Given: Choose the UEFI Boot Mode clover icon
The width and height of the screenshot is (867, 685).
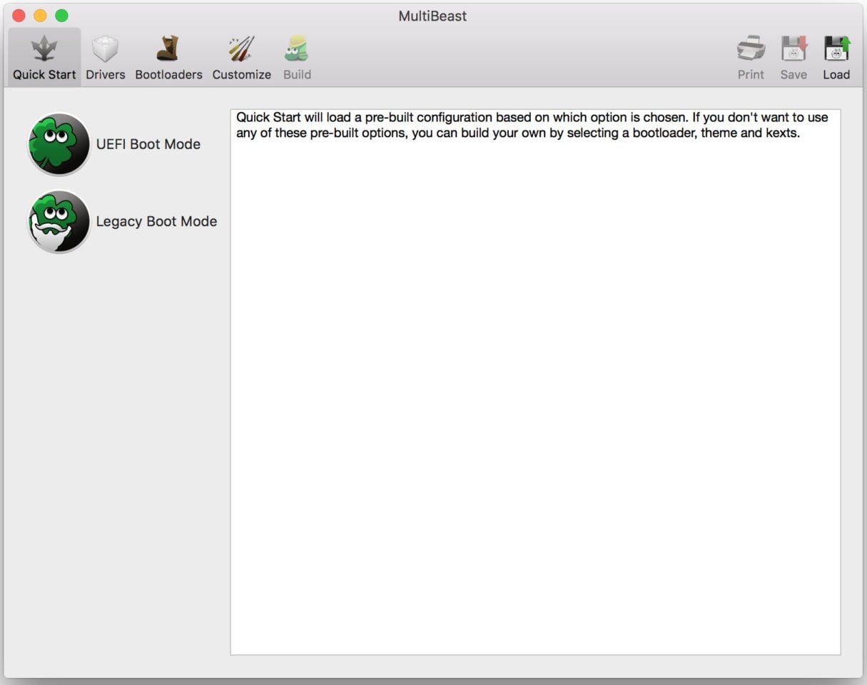Looking at the screenshot, I should click(59, 144).
